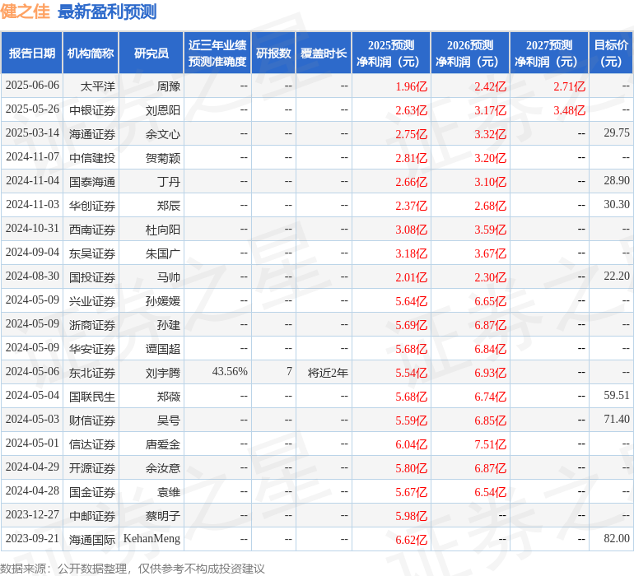Click researcher KehanMeng

click(152, 538)
